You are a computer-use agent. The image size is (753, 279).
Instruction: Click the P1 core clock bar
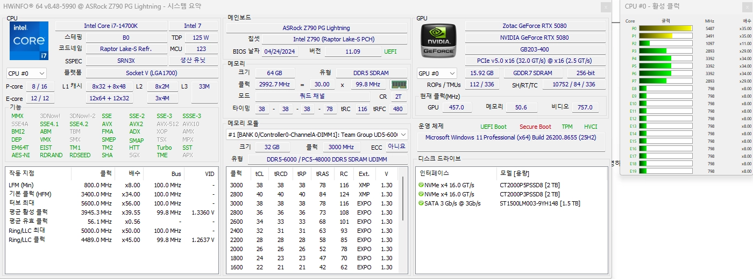(x=665, y=36)
